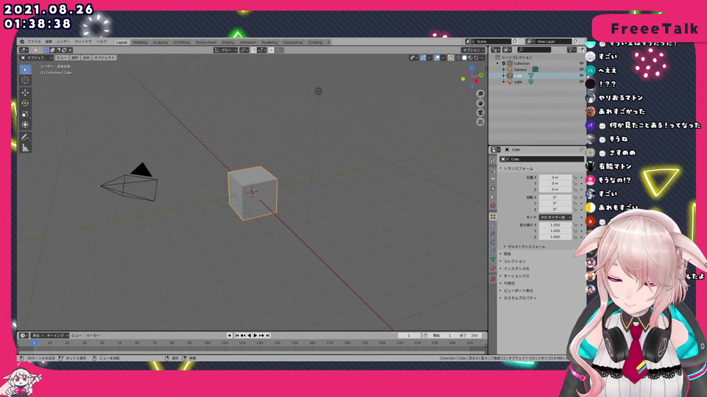Viewport: 707px width, 397px height.
Task: Expand the インスタンス化 panel
Action: coord(515,268)
